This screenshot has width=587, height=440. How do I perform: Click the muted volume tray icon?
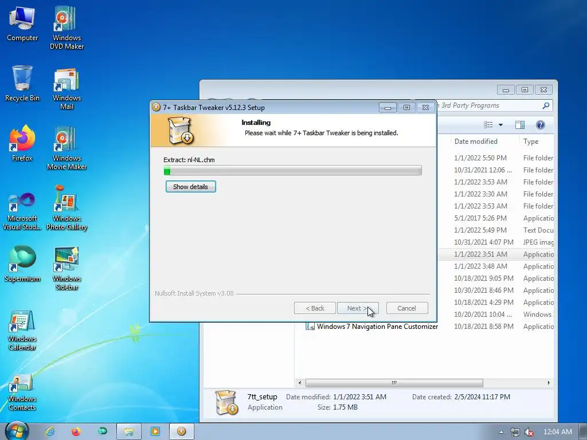point(529,432)
